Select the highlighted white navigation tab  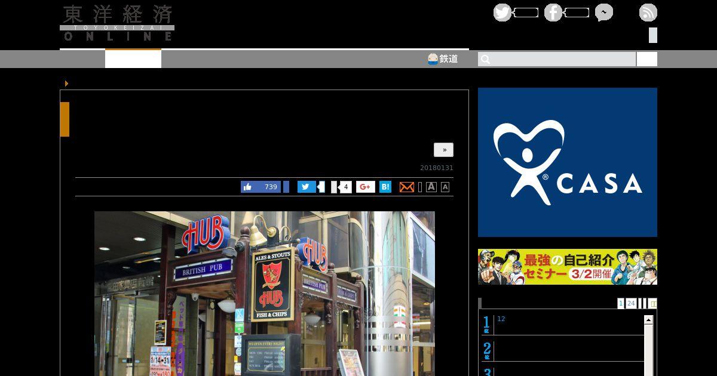point(133,58)
